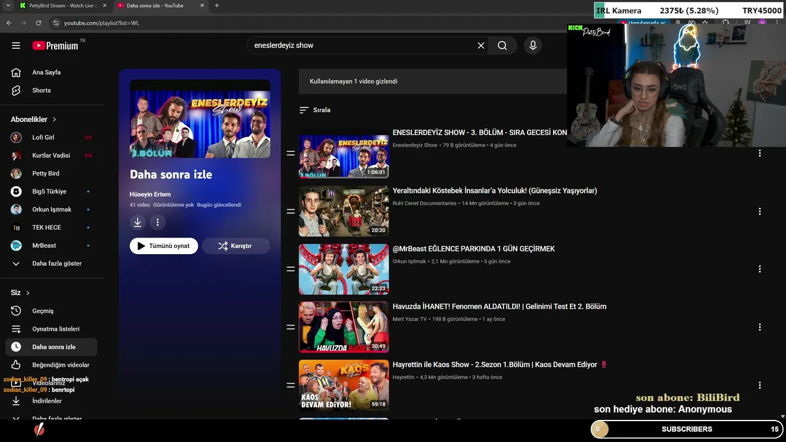Open a new browser tab
The height and width of the screenshot is (442, 786).
pos(217,6)
